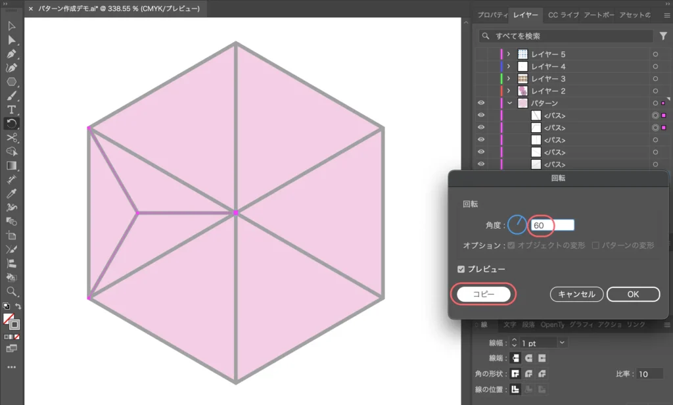
Task: Select the Direct Selection arrow tool
Action: pyautogui.click(x=12, y=40)
